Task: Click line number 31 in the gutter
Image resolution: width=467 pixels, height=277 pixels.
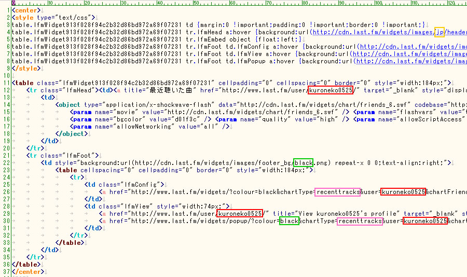Action: coord(7,228)
